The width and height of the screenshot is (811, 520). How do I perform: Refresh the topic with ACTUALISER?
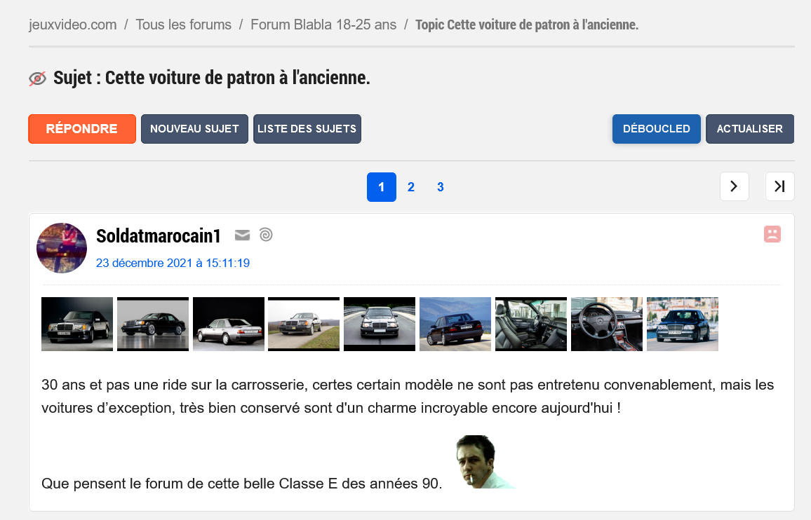click(x=750, y=129)
